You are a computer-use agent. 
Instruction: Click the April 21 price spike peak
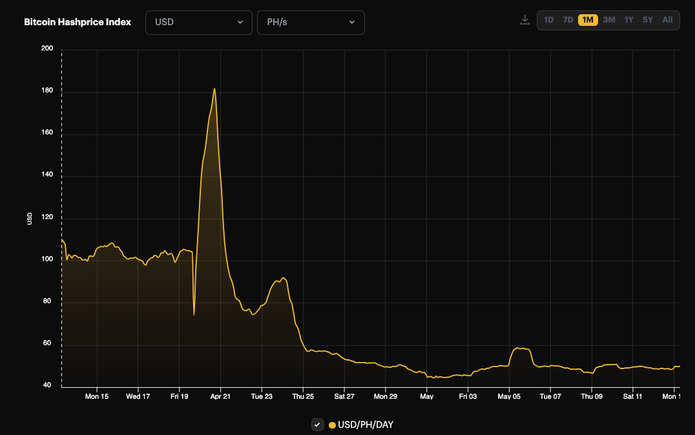coord(216,88)
